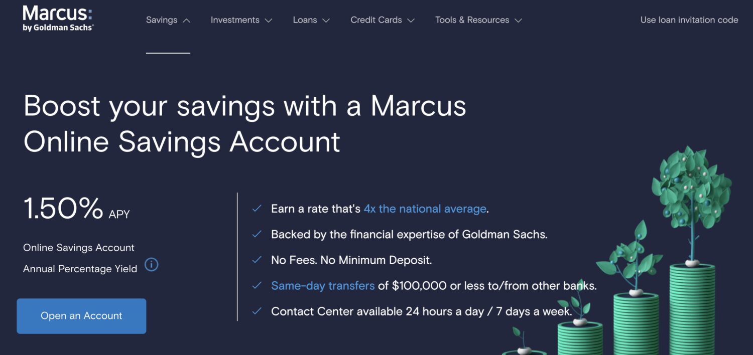Click Use loan invitation code
Screen dimensions: 753x355
click(x=689, y=20)
